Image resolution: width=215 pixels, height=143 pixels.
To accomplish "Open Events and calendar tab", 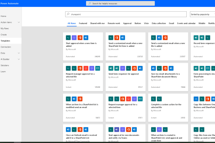I will pos(186,23).
